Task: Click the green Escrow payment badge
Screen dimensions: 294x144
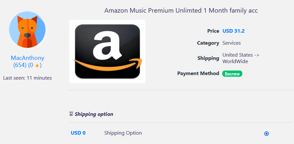Action: pyautogui.click(x=232, y=74)
